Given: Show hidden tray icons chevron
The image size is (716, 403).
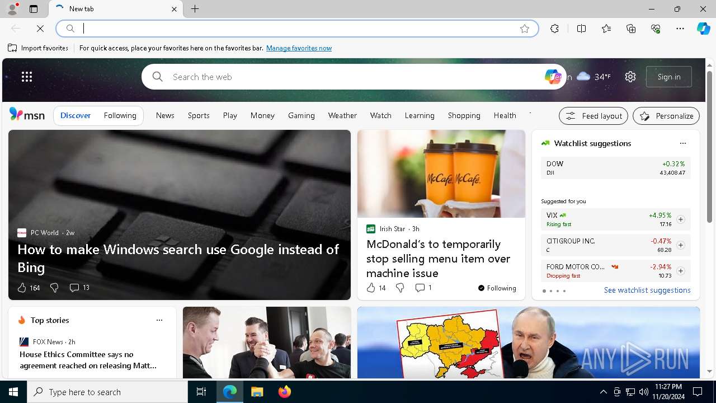Looking at the screenshot, I should [x=603, y=392].
